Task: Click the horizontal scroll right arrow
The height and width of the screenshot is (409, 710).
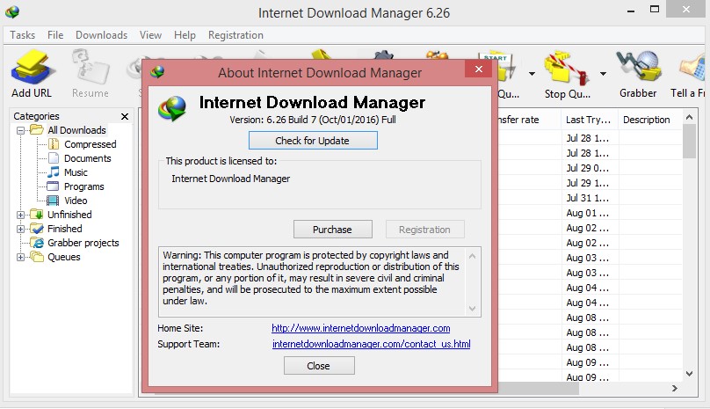Action: tap(675, 388)
